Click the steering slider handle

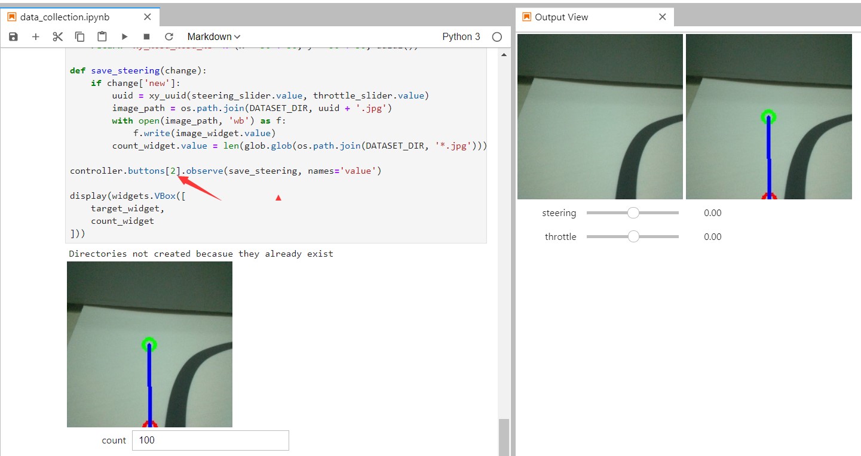633,213
